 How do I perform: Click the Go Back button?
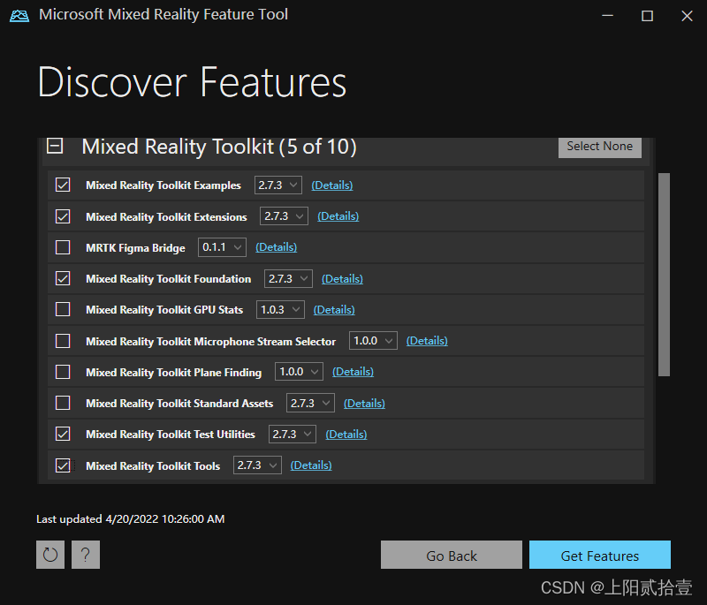pos(452,555)
